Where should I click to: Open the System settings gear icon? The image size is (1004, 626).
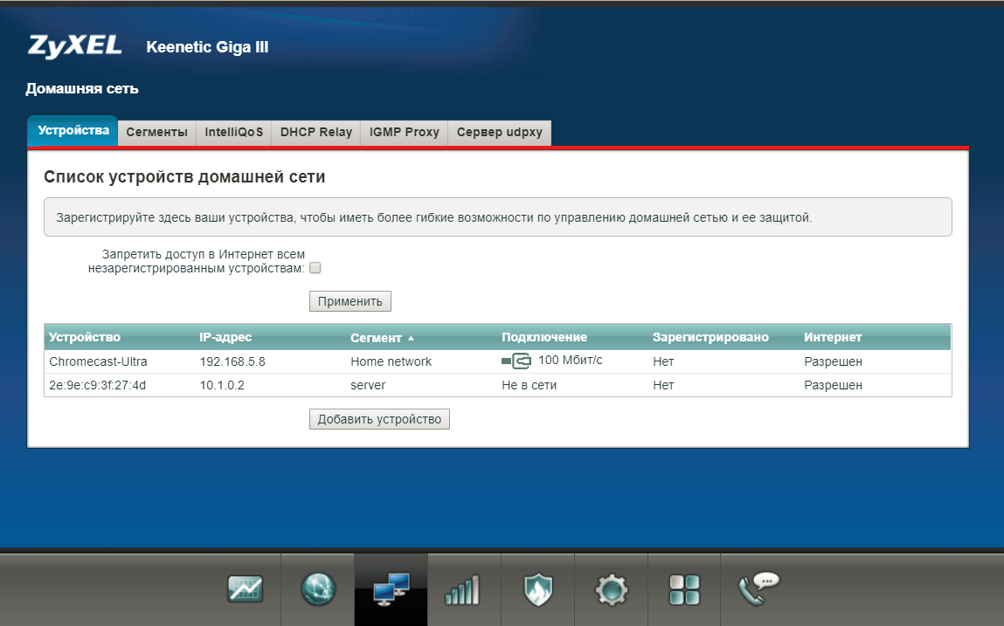[611, 590]
